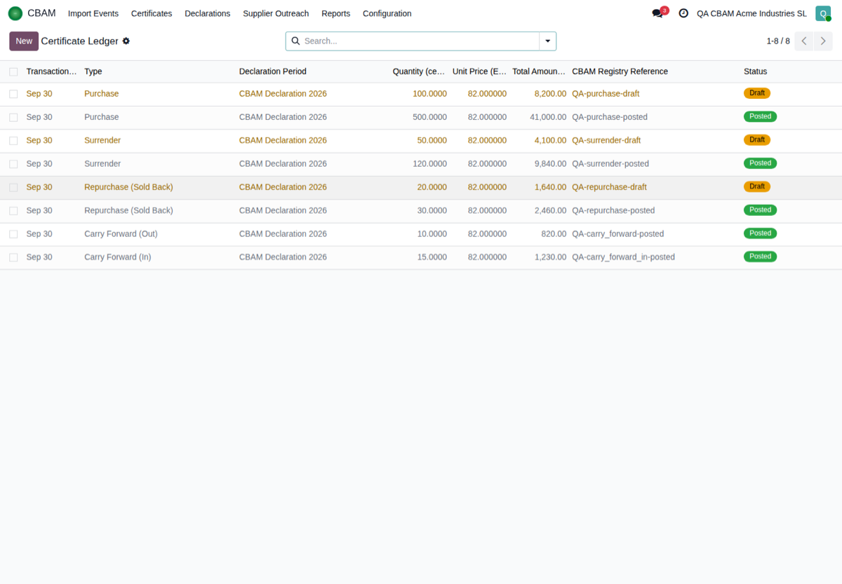
Task: Open the user avatar menu
Action: [x=823, y=13]
